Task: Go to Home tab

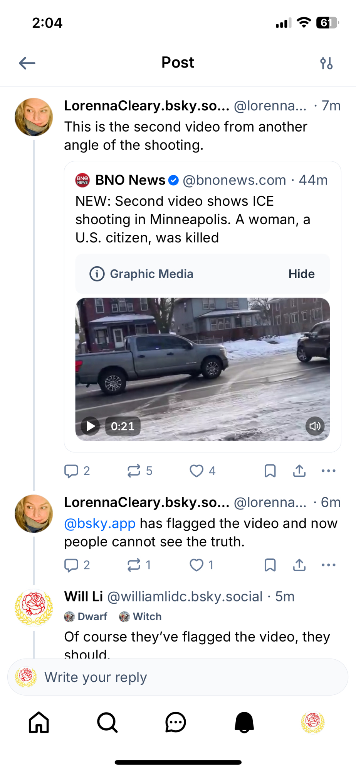Action: 39,722
